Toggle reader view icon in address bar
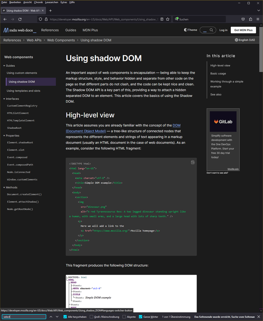 click(162, 19)
